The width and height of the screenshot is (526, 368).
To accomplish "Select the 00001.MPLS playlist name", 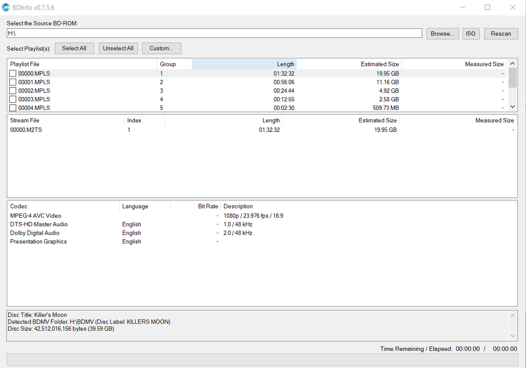I will coord(34,82).
